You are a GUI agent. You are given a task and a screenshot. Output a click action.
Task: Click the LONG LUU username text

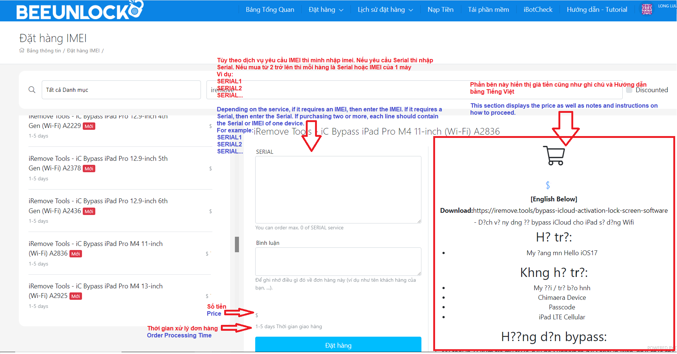[x=667, y=6]
